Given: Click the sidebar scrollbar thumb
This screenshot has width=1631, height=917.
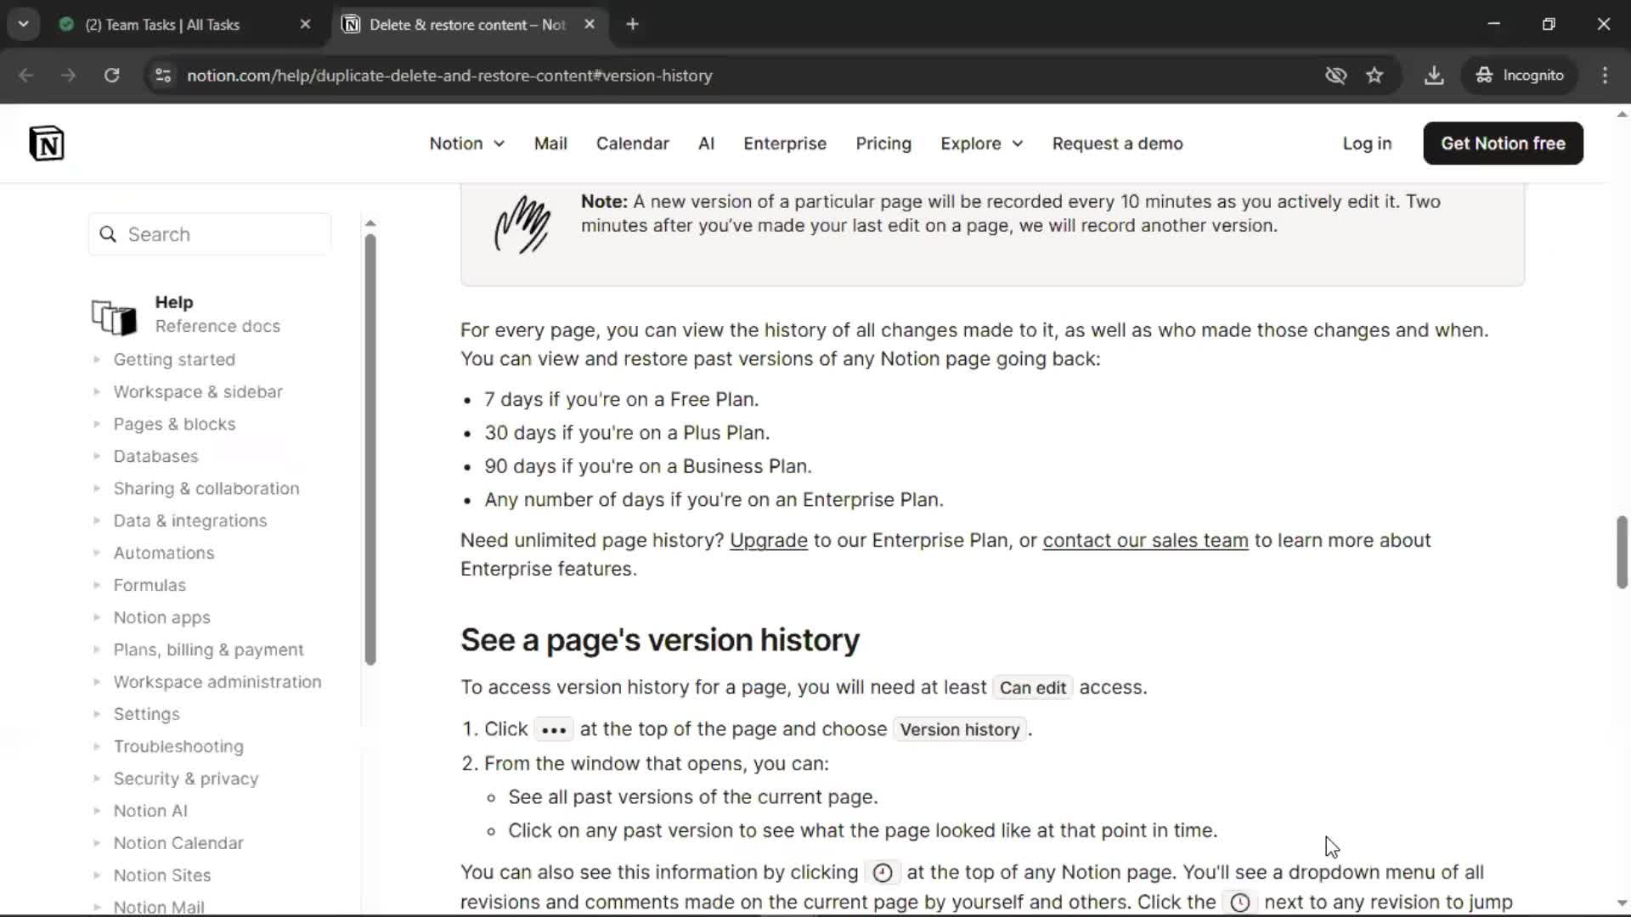Looking at the screenshot, I should pyautogui.click(x=370, y=449).
